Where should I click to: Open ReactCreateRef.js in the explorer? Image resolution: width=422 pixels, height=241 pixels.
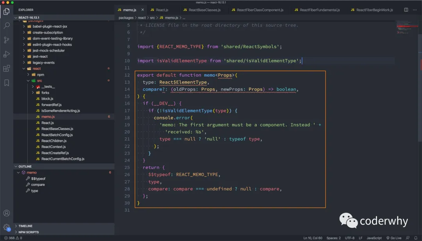tap(64, 153)
